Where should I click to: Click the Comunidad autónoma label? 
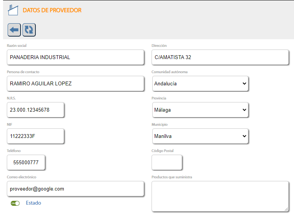tap(169, 72)
